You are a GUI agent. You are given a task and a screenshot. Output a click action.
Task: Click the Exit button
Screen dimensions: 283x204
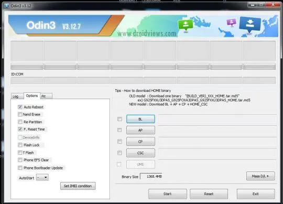tap(256, 194)
